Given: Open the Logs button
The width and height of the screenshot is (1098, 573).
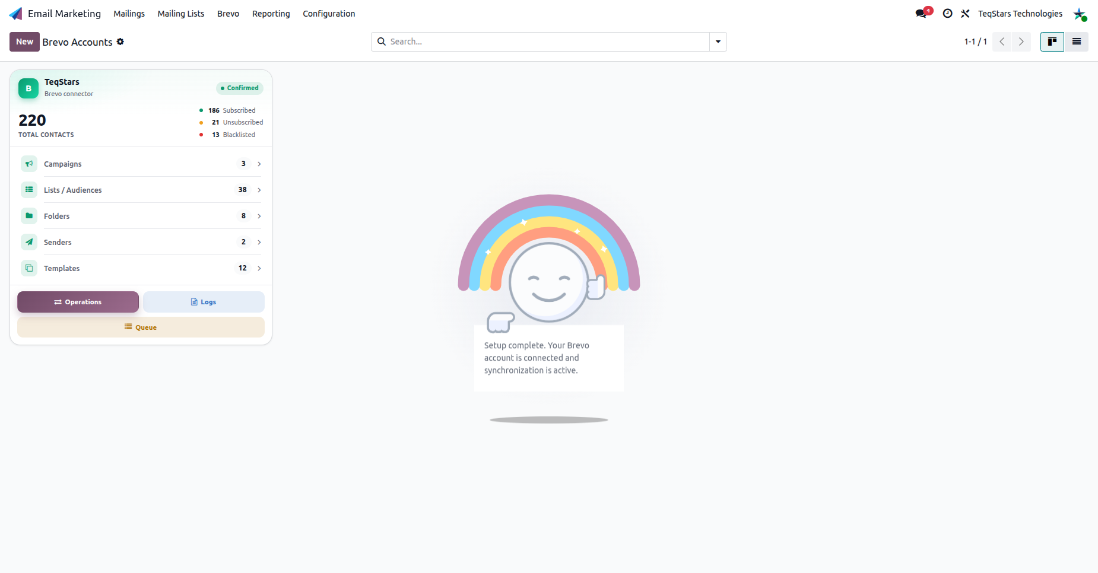Looking at the screenshot, I should (204, 302).
